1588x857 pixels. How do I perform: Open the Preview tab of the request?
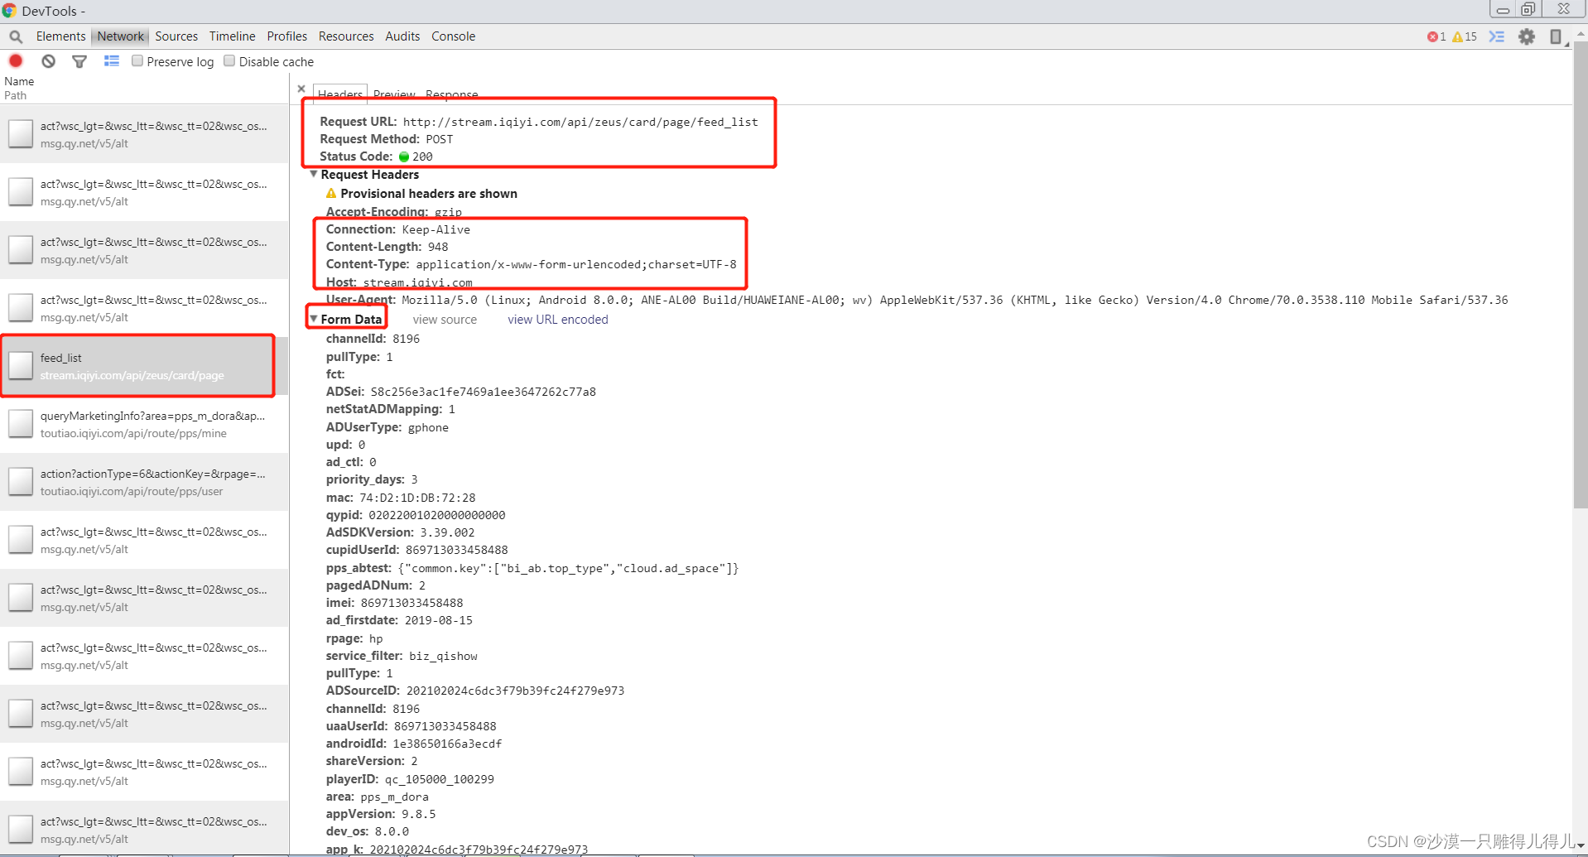pyautogui.click(x=394, y=94)
